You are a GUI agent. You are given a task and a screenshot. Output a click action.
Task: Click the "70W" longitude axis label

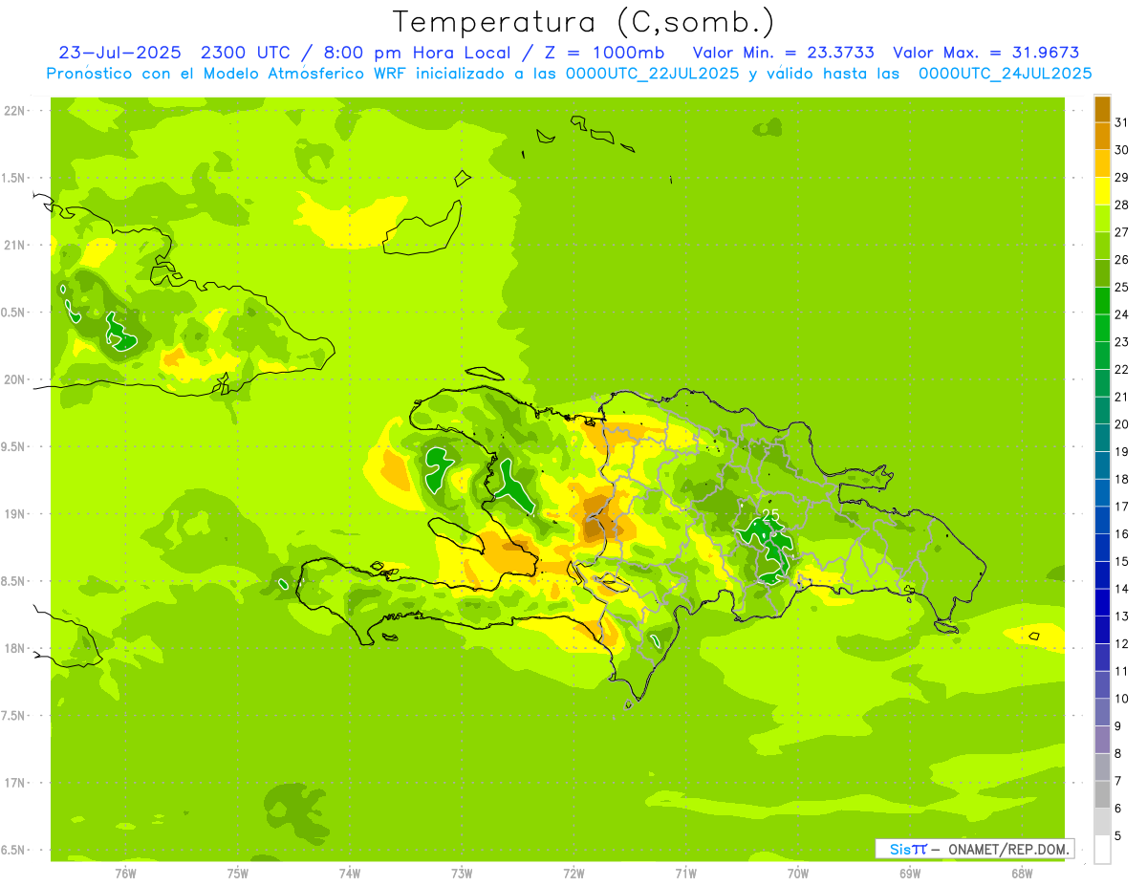[798, 873]
